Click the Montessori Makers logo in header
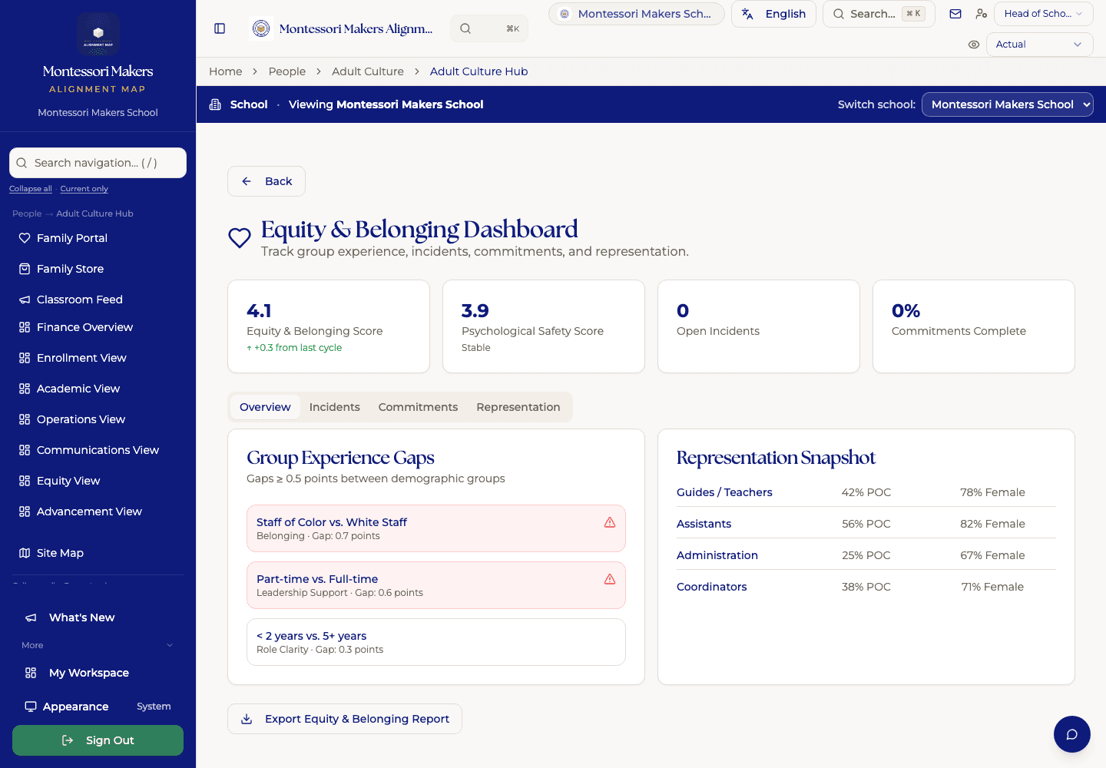 coord(262,28)
